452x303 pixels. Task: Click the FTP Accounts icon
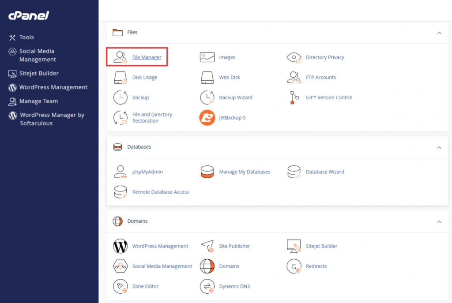(294, 78)
